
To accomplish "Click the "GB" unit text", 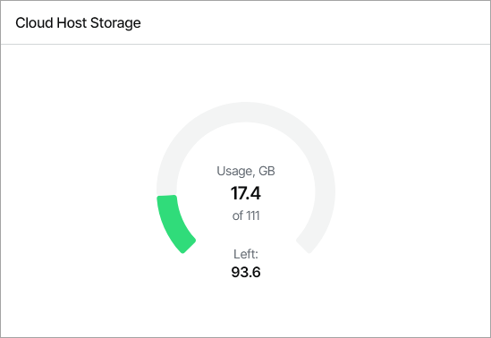I will [x=267, y=171].
